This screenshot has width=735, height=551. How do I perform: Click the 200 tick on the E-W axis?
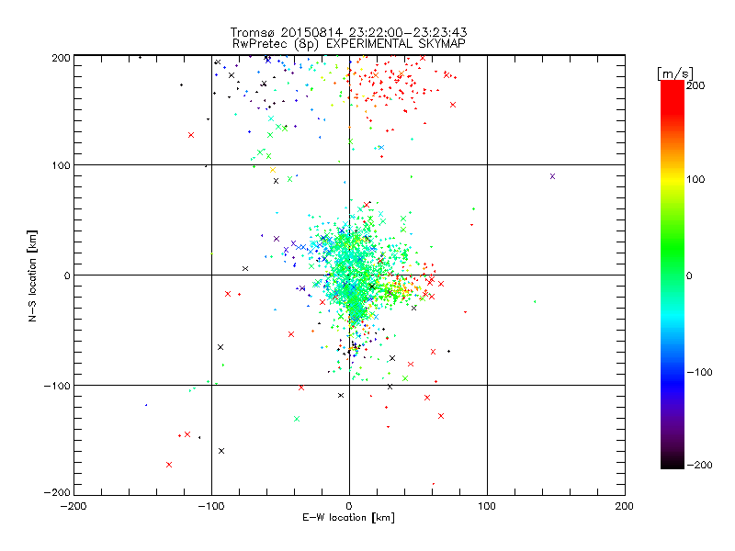click(625, 506)
